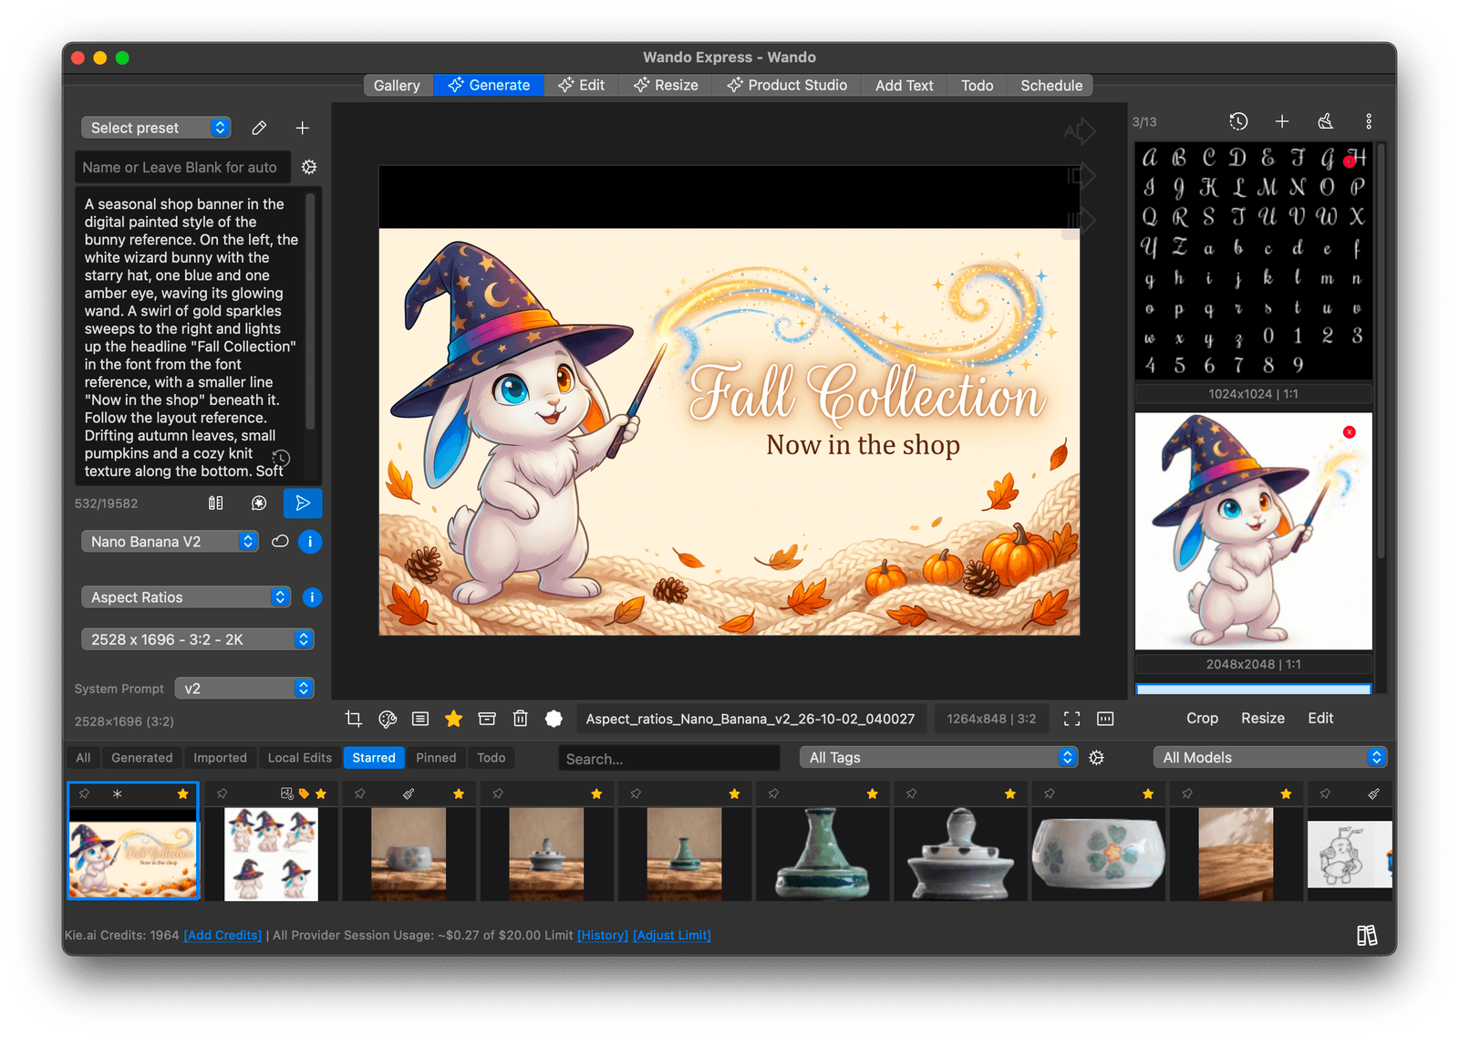Screen dimensions: 1459x1038
Task: Show info for Aspect Ratios
Action: pos(312,597)
